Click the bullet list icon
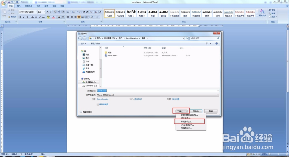 [x=68, y=12]
